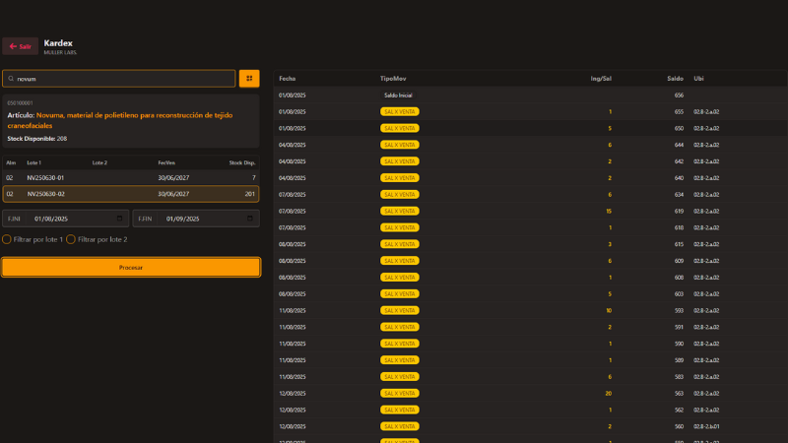Click the saldo value 609
The image size is (788, 443).
point(679,261)
